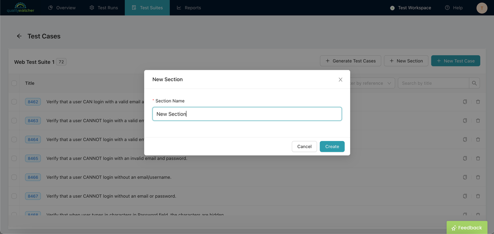Click the Search by title field
Viewport: 494px width, 234px height.
tap(433, 83)
